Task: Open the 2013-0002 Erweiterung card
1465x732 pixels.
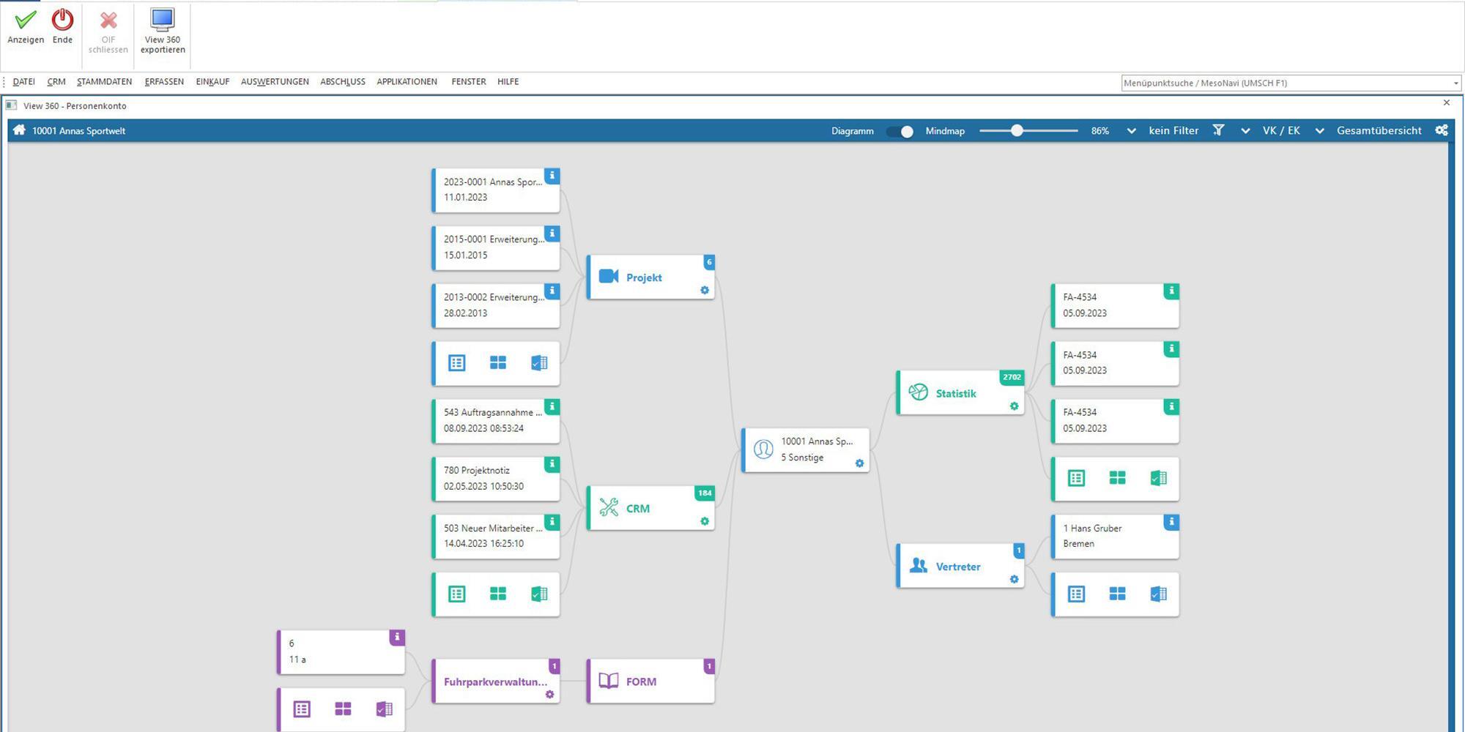Action: [x=496, y=305]
